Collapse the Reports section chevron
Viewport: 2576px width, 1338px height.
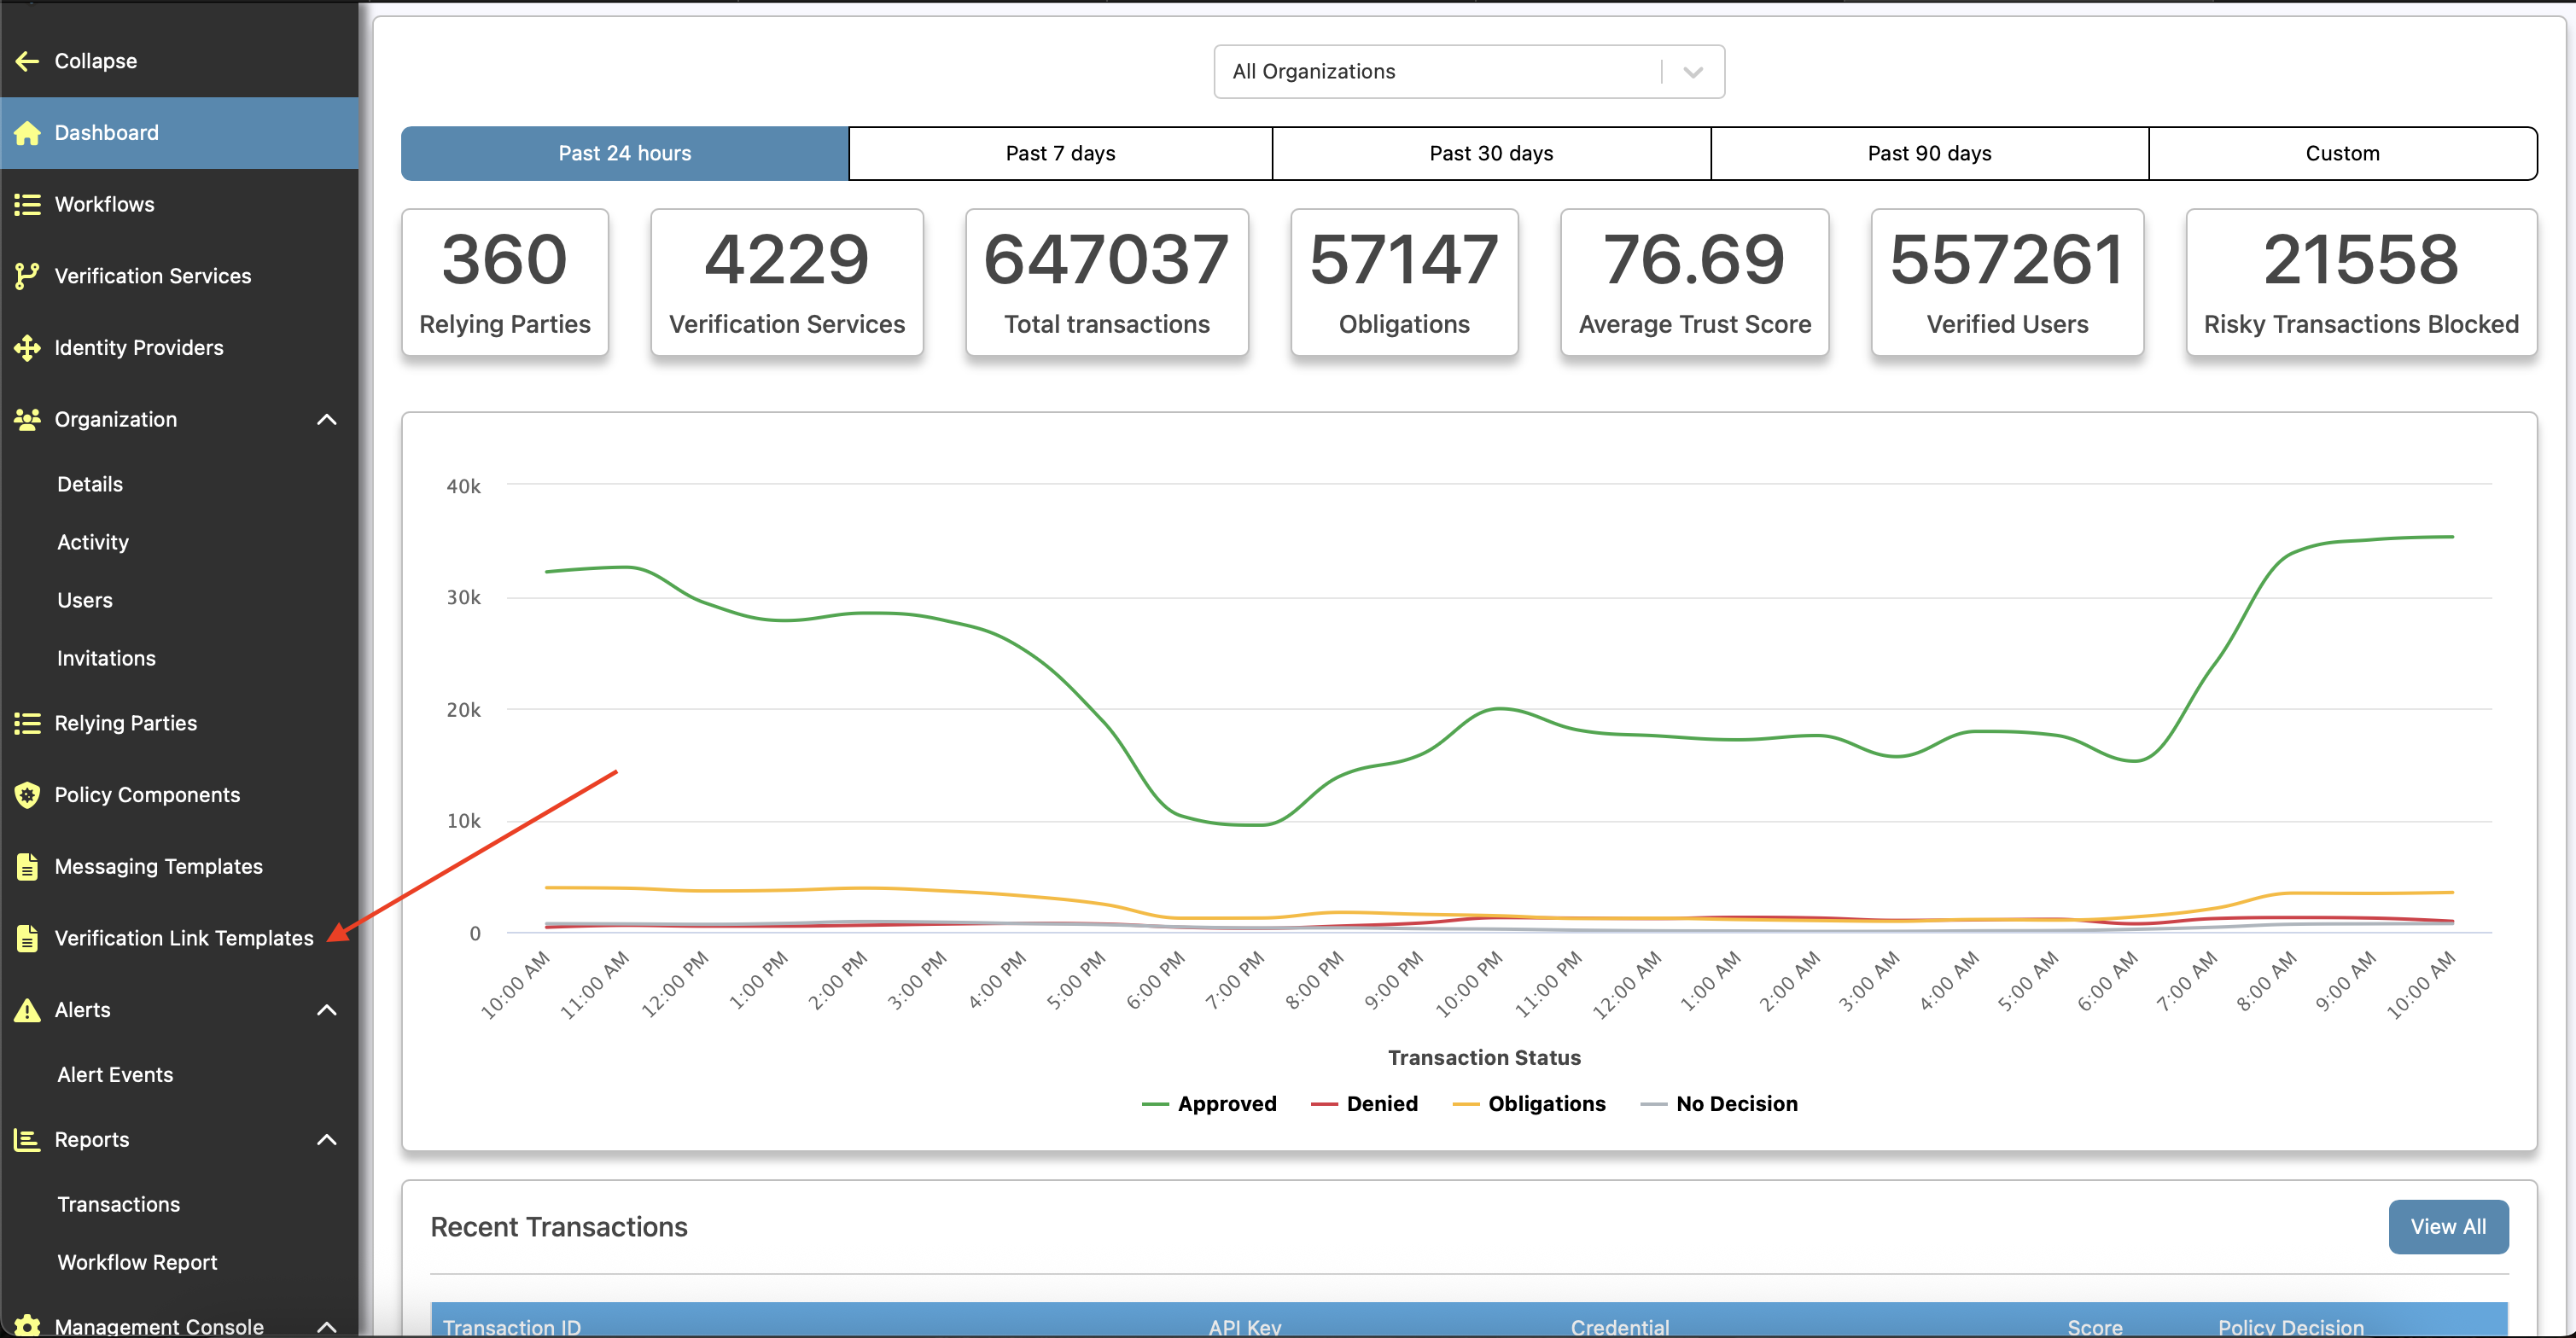pos(326,1140)
